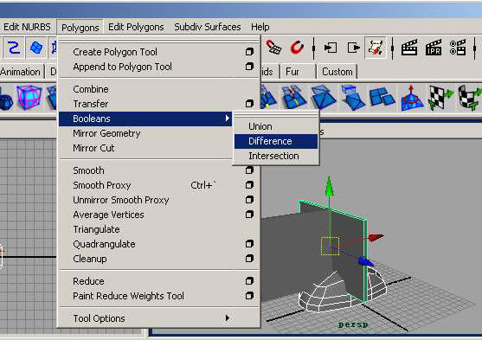
Task: Open Paint Reduce Weights Tool options box
Action: pyautogui.click(x=249, y=296)
